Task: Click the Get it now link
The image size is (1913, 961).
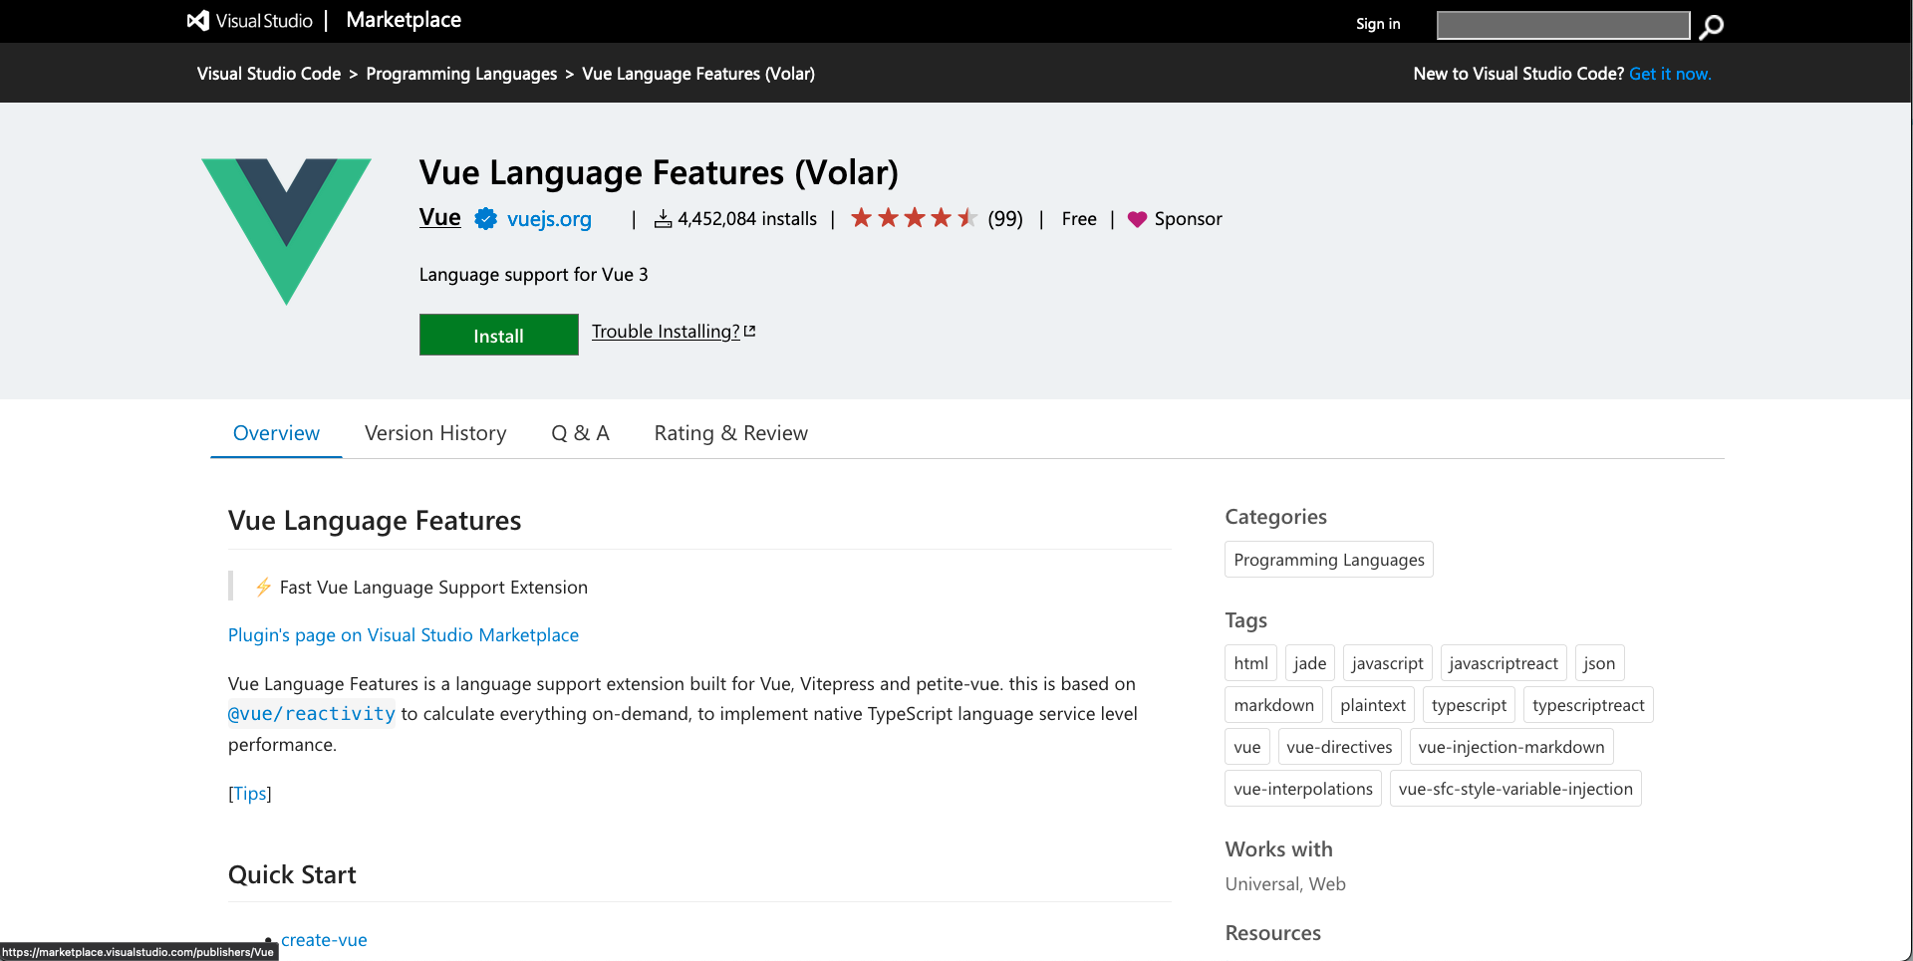Action: click(1669, 74)
